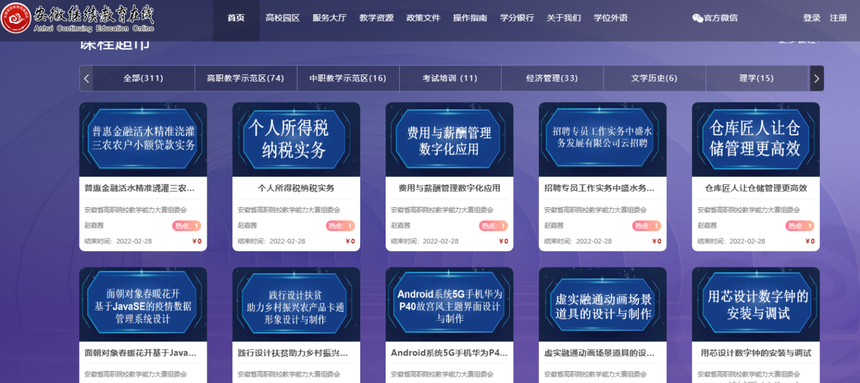This screenshot has width=860, height=383.
Task: Open the 践行设计扶贫 course thumbnail
Action: (x=296, y=304)
